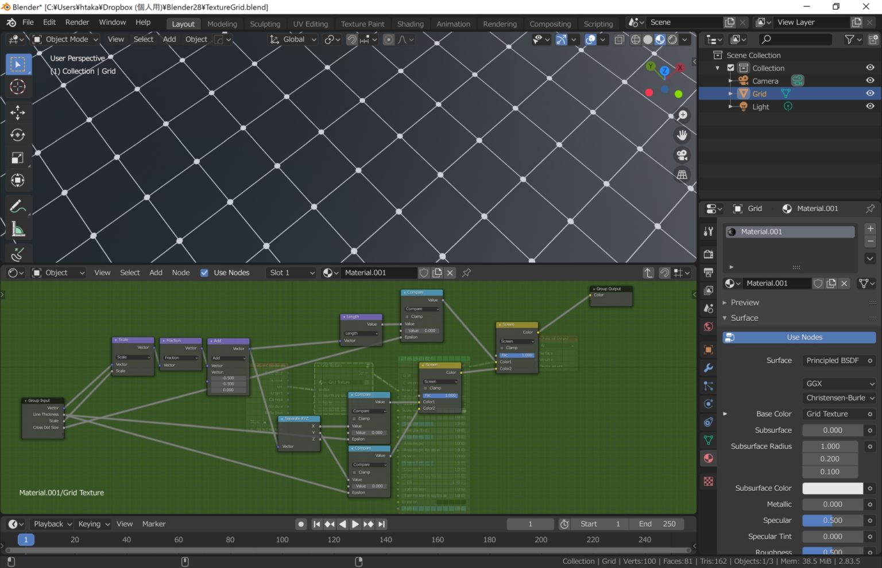The width and height of the screenshot is (882, 568).
Task: Open the Render menu
Action: (x=77, y=22)
